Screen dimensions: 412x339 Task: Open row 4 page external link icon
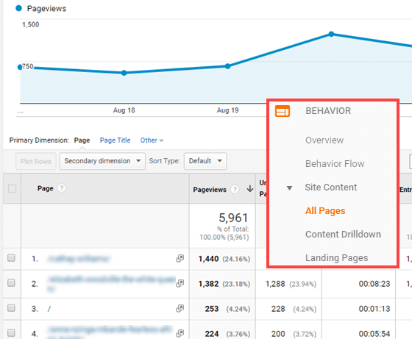pyautogui.click(x=180, y=333)
